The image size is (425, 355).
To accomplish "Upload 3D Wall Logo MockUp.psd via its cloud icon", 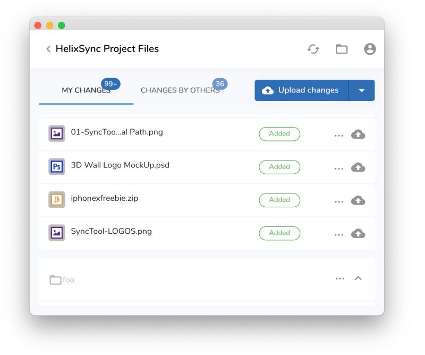I will pyautogui.click(x=358, y=166).
